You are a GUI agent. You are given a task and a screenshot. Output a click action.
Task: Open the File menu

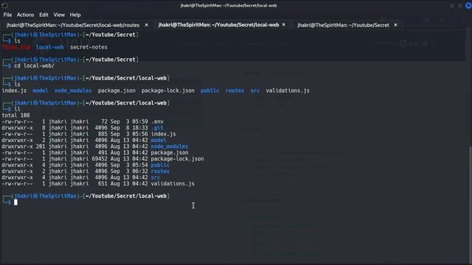coord(7,15)
